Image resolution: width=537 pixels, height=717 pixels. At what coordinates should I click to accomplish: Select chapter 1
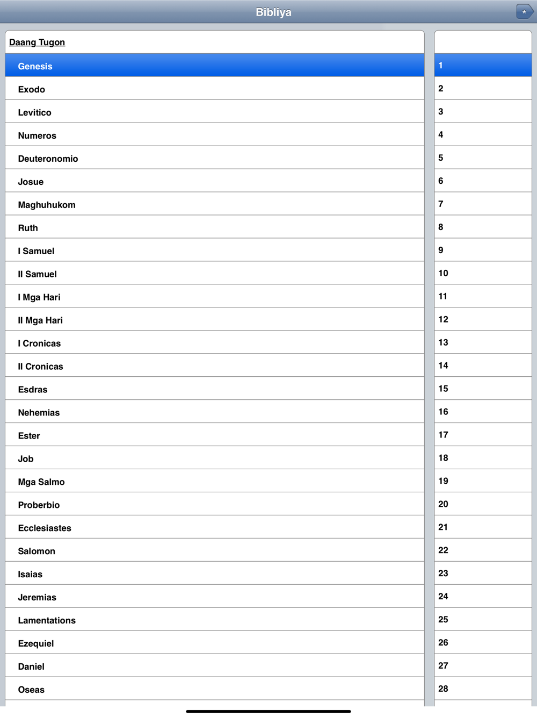483,65
